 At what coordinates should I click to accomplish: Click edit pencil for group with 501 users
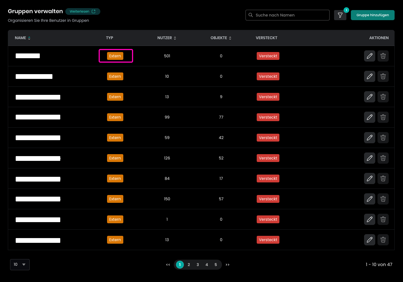(x=369, y=56)
